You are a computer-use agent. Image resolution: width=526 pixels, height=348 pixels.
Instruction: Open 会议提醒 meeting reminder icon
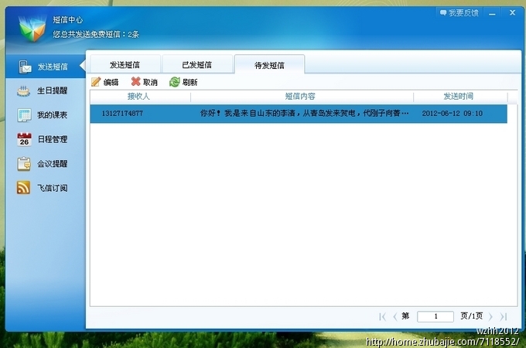coord(24,164)
